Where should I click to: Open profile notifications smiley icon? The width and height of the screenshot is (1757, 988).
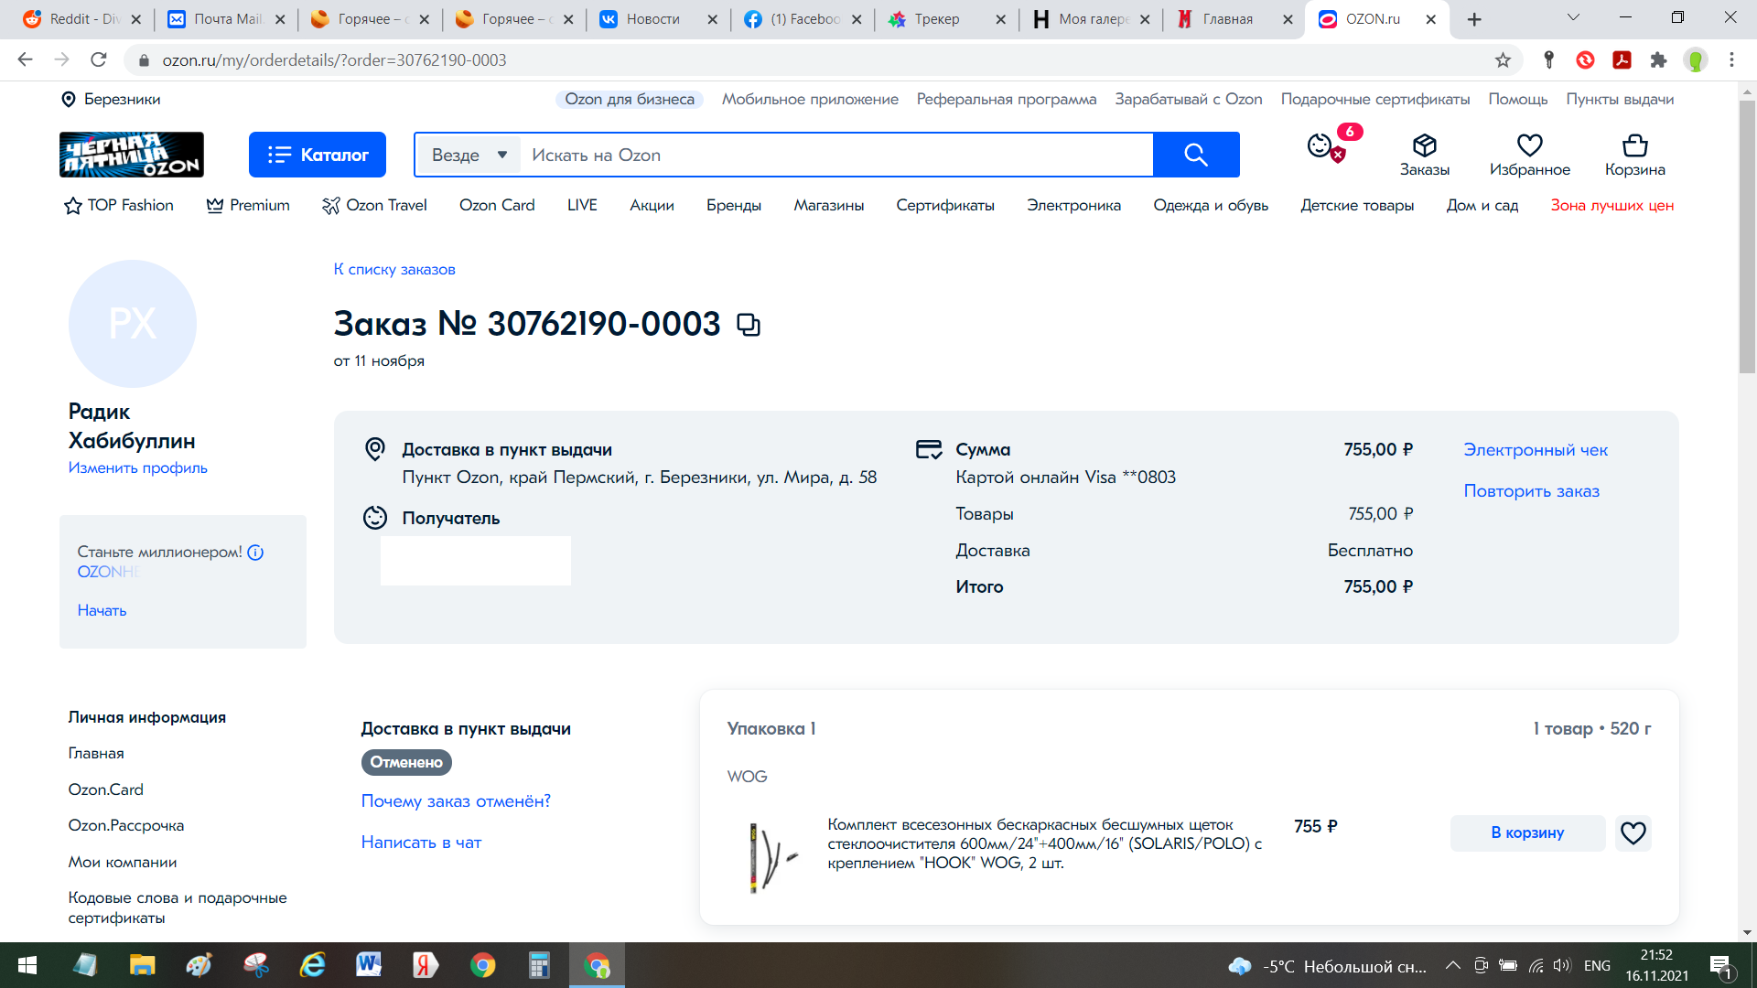tap(1320, 145)
